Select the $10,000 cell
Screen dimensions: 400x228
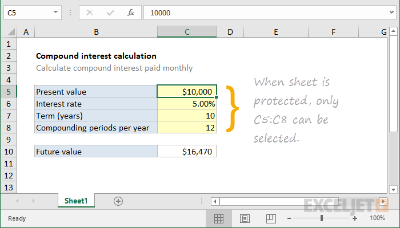click(187, 92)
